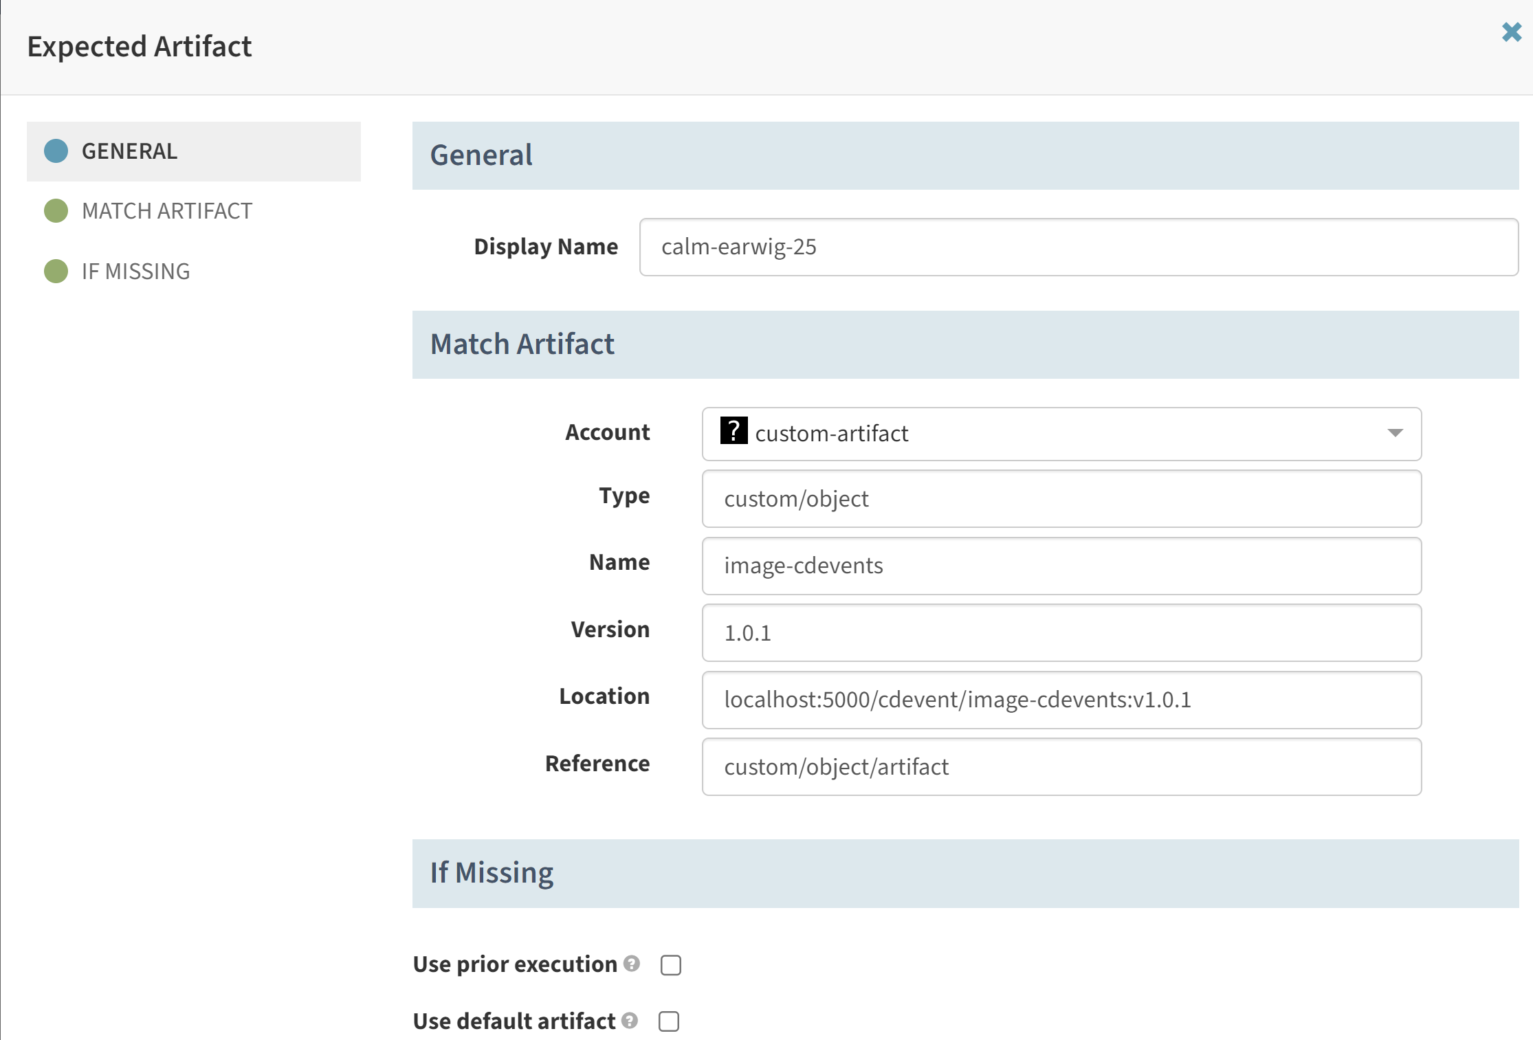Enable Use prior execution checkbox

(x=671, y=965)
